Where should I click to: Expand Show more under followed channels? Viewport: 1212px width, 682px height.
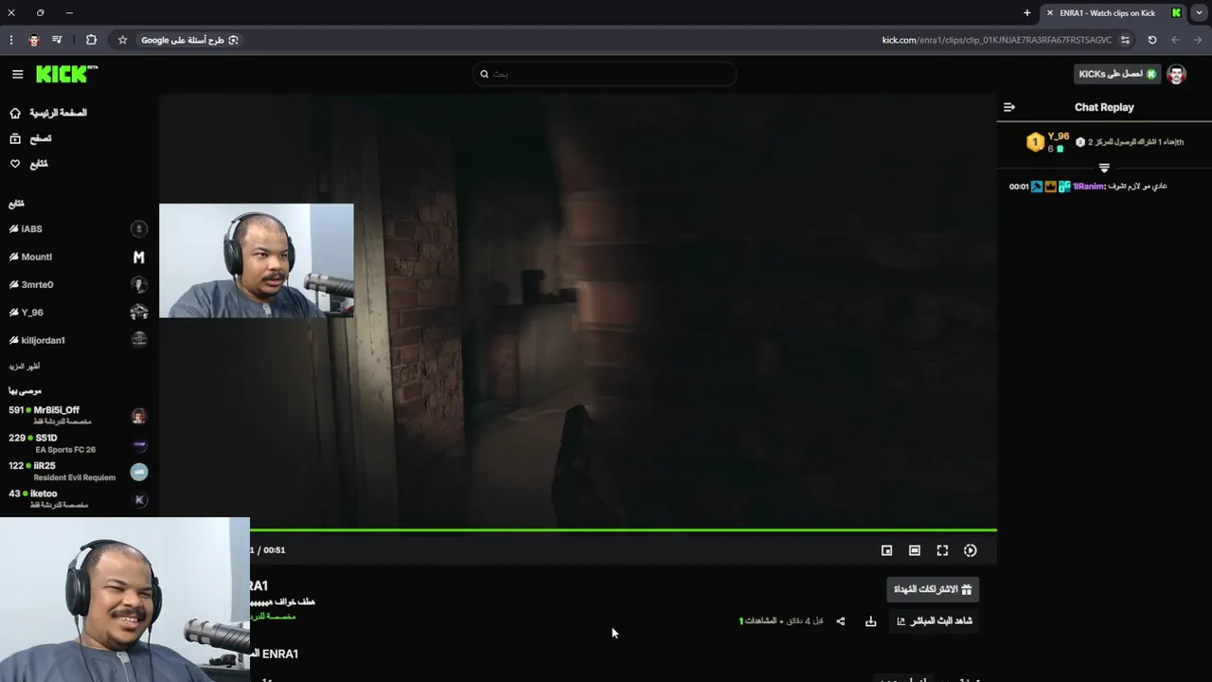tap(25, 367)
